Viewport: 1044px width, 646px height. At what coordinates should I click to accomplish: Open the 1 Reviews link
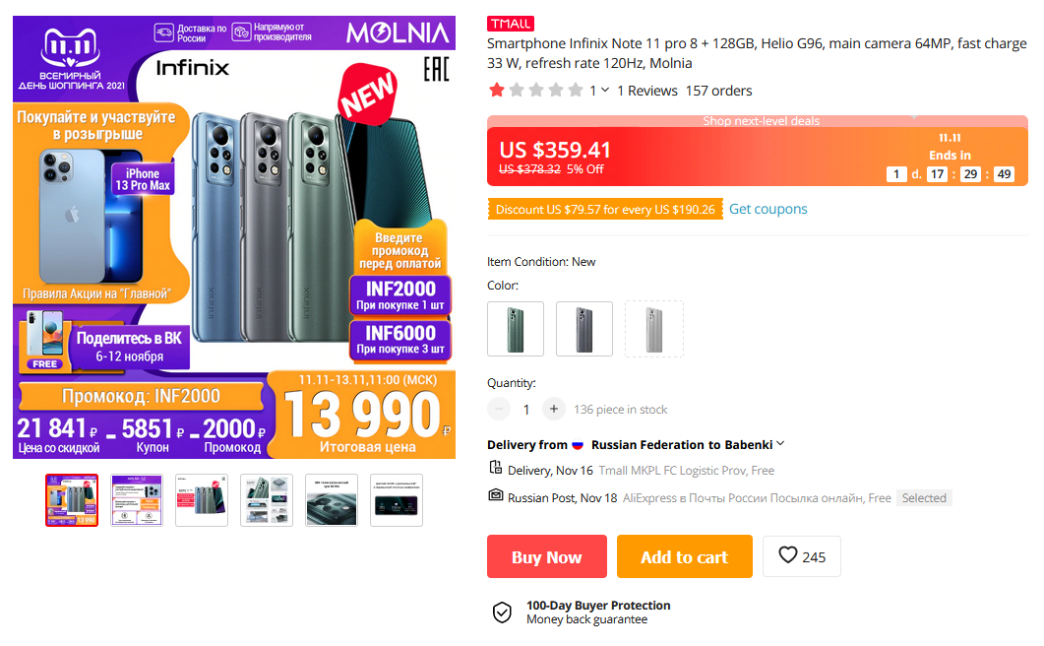[x=646, y=91]
